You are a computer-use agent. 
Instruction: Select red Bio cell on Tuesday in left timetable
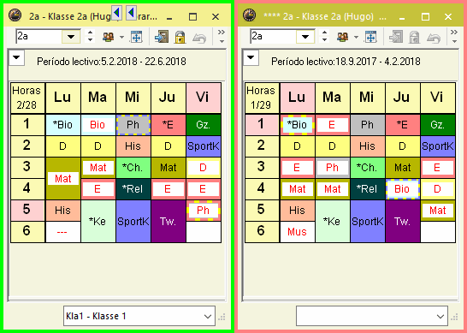coord(98,125)
